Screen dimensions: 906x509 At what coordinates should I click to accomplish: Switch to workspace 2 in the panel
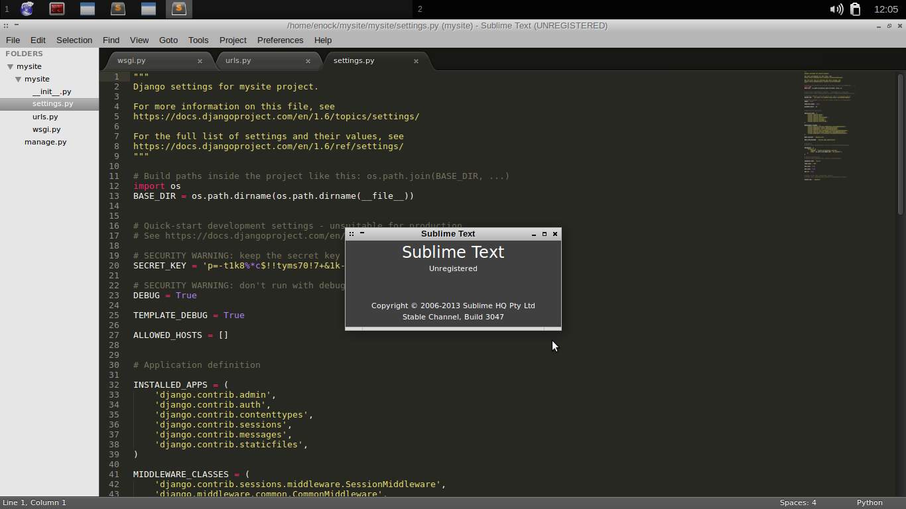[420, 9]
